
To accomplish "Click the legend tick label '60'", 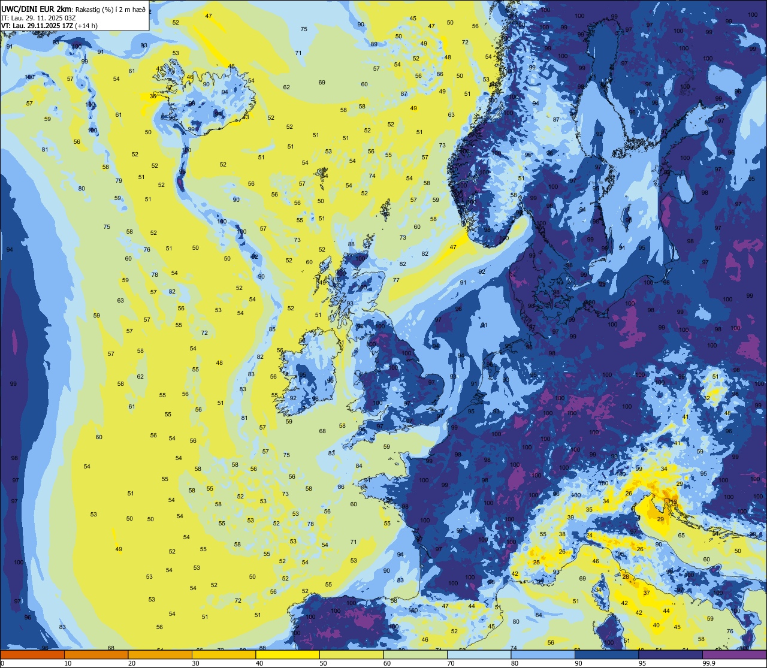I will pos(387,663).
